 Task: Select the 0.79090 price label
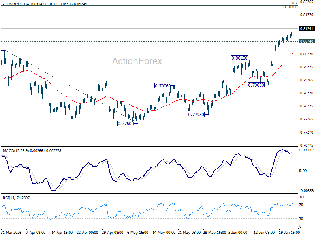[x=256, y=85]
